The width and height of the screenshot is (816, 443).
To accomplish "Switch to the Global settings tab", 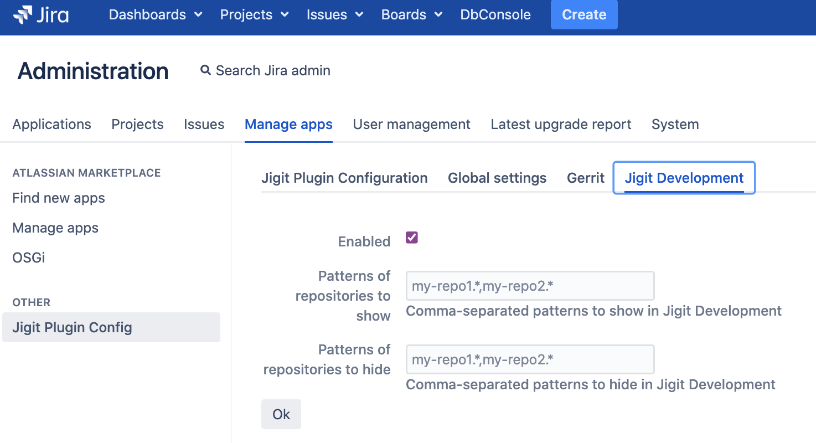I will click(497, 178).
